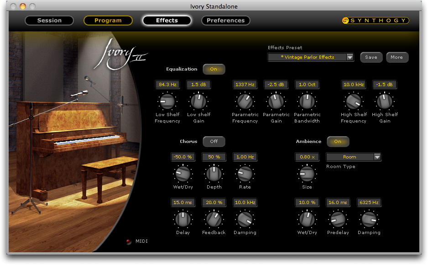
Task: Toggle Equalization On button
Action: (214, 69)
